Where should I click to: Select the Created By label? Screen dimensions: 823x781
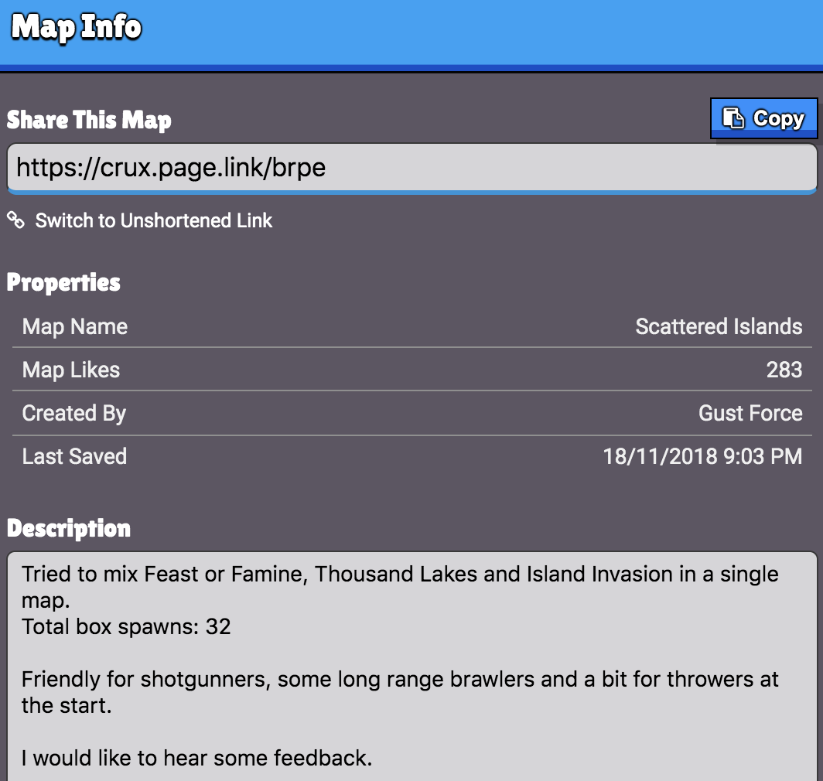pyautogui.click(x=74, y=414)
